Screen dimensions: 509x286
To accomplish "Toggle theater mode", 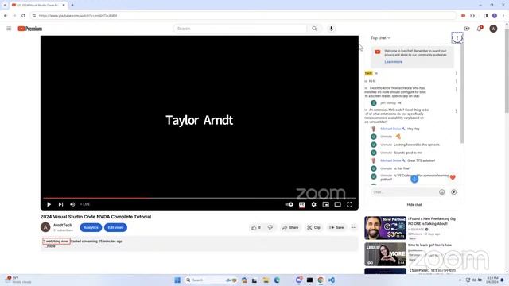I will coord(337,204).
